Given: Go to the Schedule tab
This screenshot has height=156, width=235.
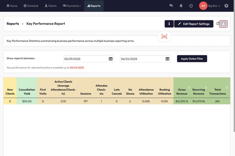Looking at the screenshot, I should tap(31, 6).
